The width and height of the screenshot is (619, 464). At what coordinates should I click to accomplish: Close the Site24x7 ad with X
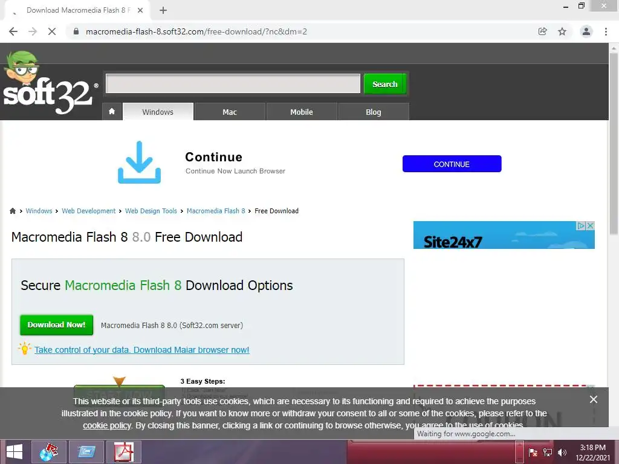pyautogui.click(x=590, y=226)
